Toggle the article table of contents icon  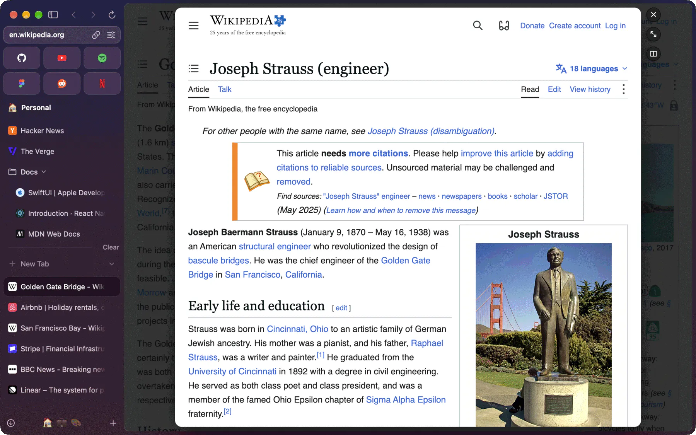pos(193,69)
